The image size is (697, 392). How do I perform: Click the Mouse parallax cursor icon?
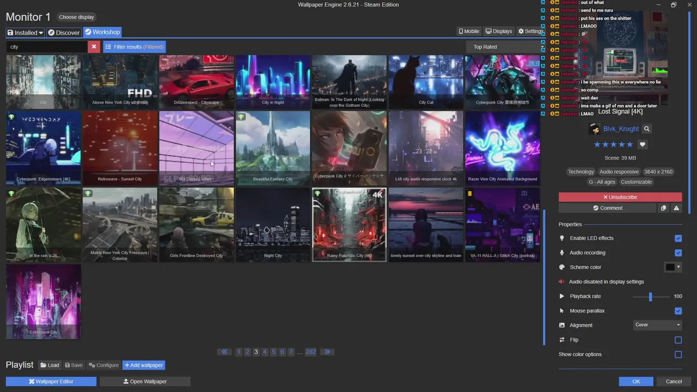coord(562,311)
